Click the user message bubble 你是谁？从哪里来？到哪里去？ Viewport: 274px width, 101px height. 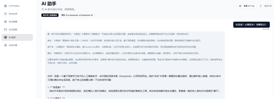[252, 25]
